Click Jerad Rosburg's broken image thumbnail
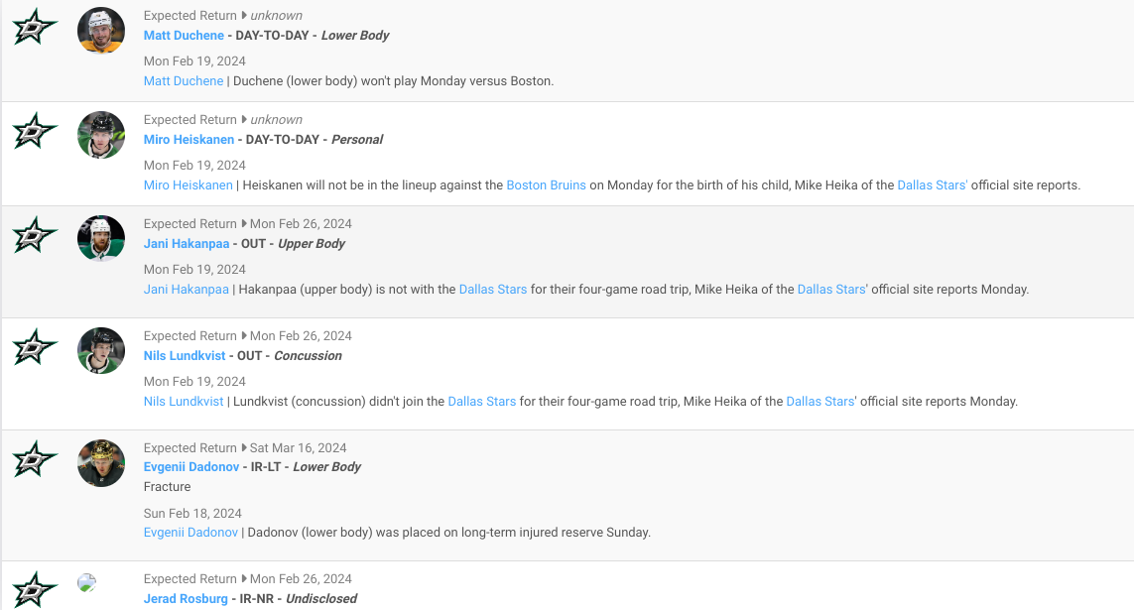 coord(87,583)
